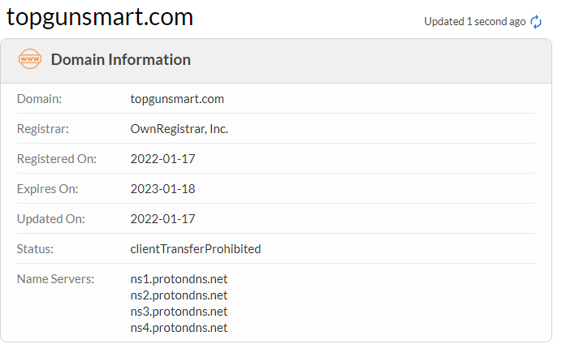The height and width of the screenshot is (353, 566).
Task: Click expiry date 2023-01-18
Action: point(162,188)
